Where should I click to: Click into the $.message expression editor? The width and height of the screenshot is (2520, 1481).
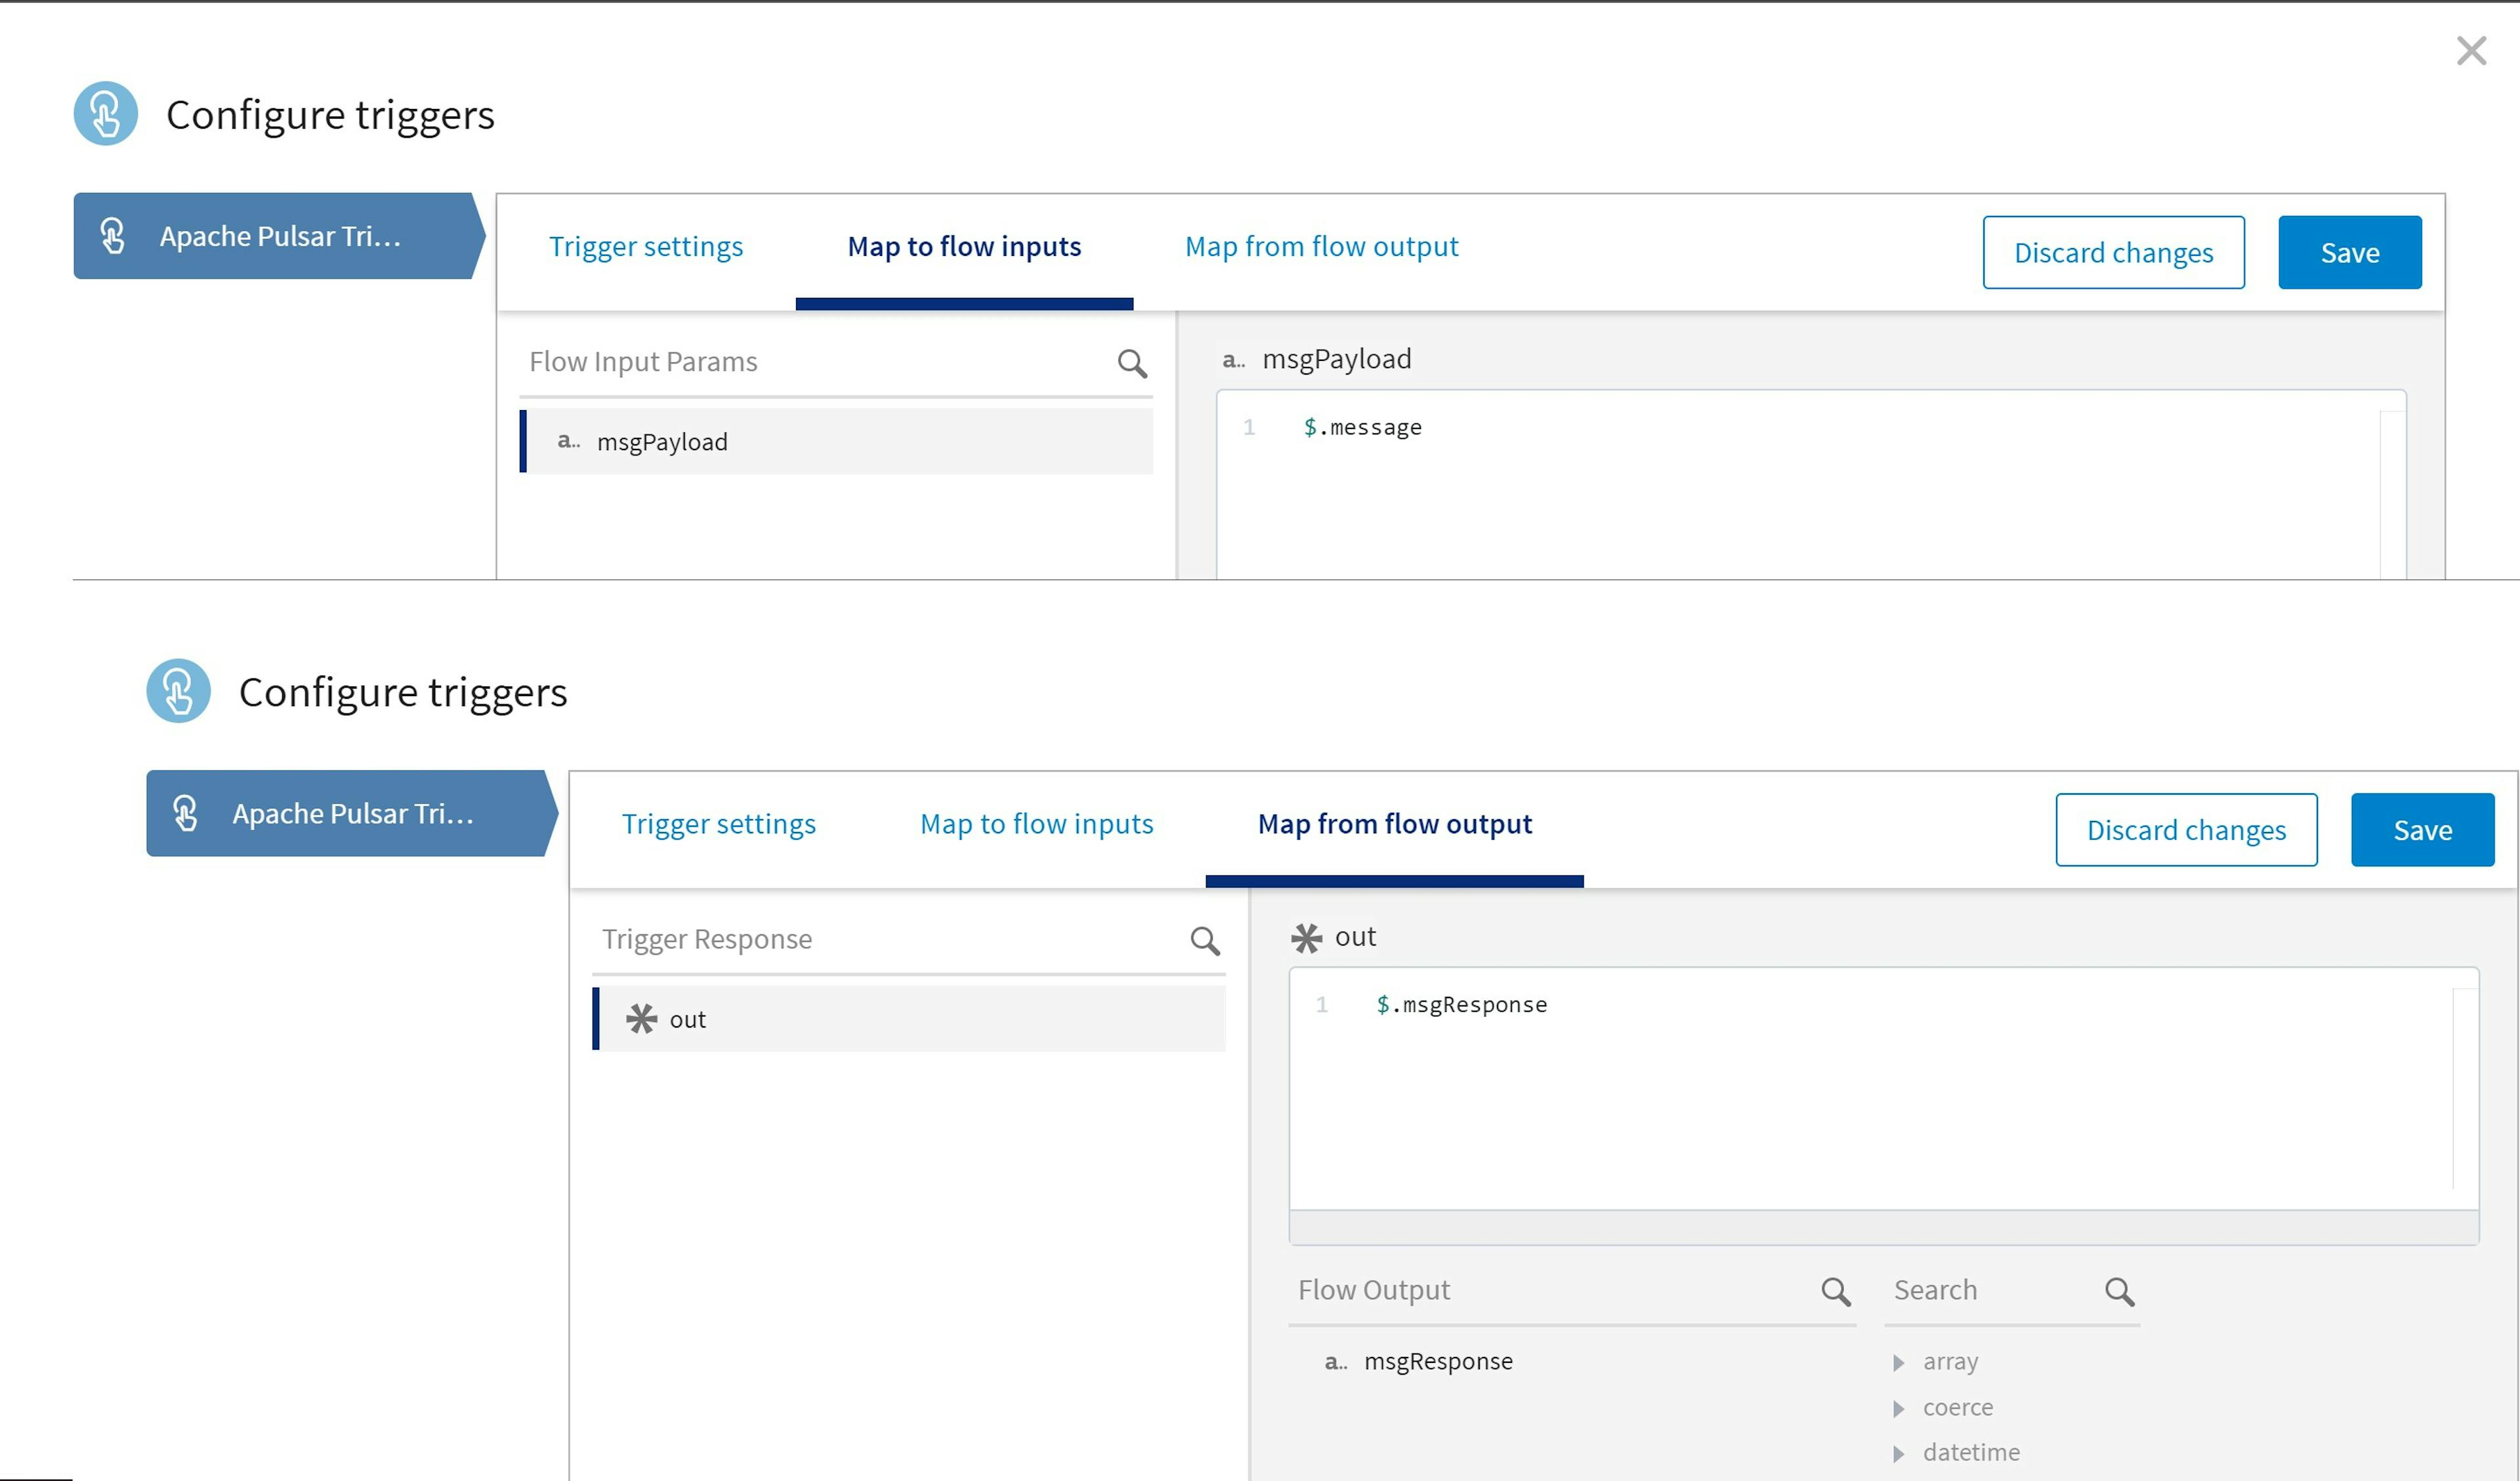coord(1810,484)
